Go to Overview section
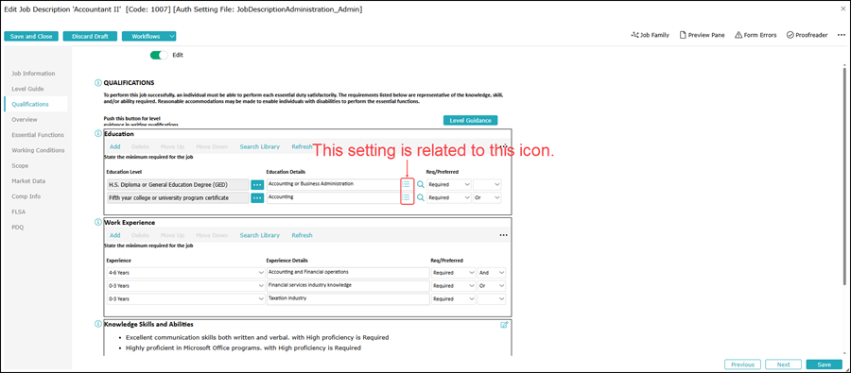Screen dimensions: 851x373 25,119
